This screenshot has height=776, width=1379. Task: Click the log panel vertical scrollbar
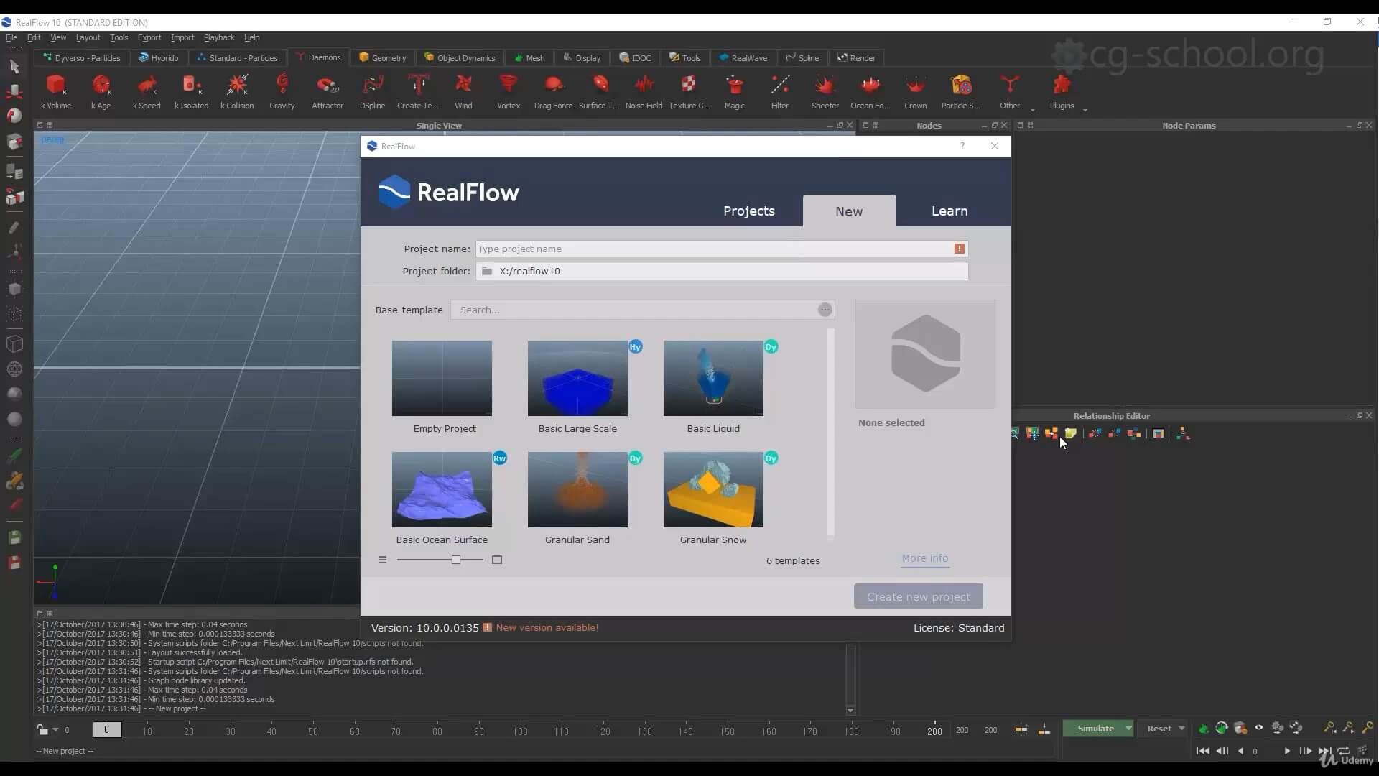coord(850,678)
